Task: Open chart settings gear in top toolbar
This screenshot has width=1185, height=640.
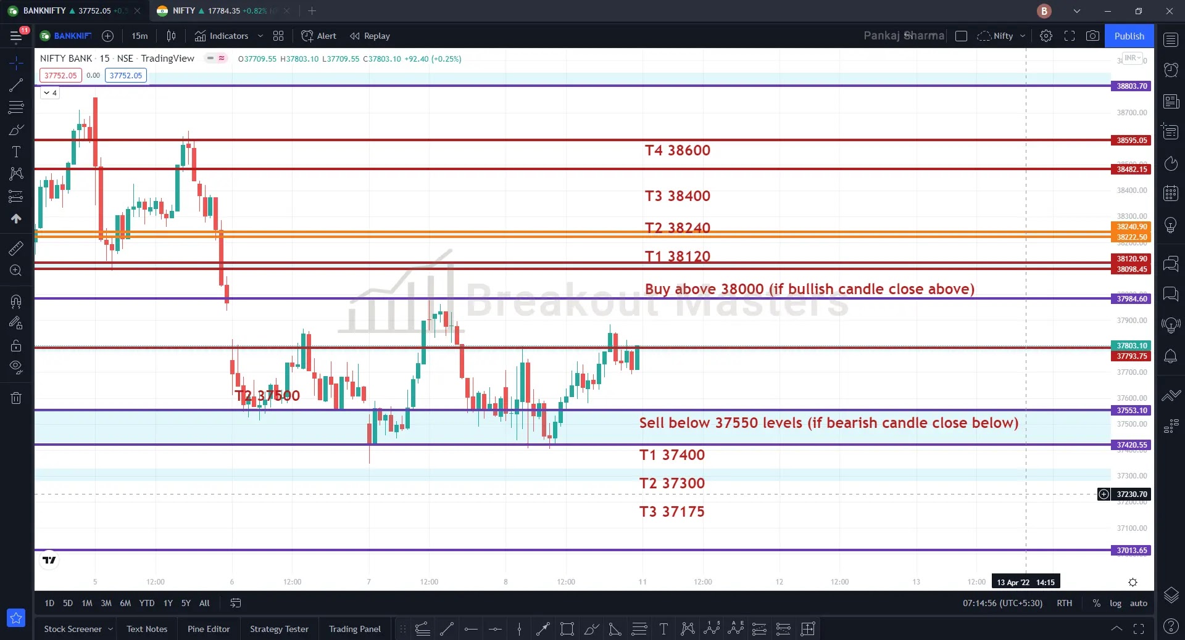Action: point(1046,36)
